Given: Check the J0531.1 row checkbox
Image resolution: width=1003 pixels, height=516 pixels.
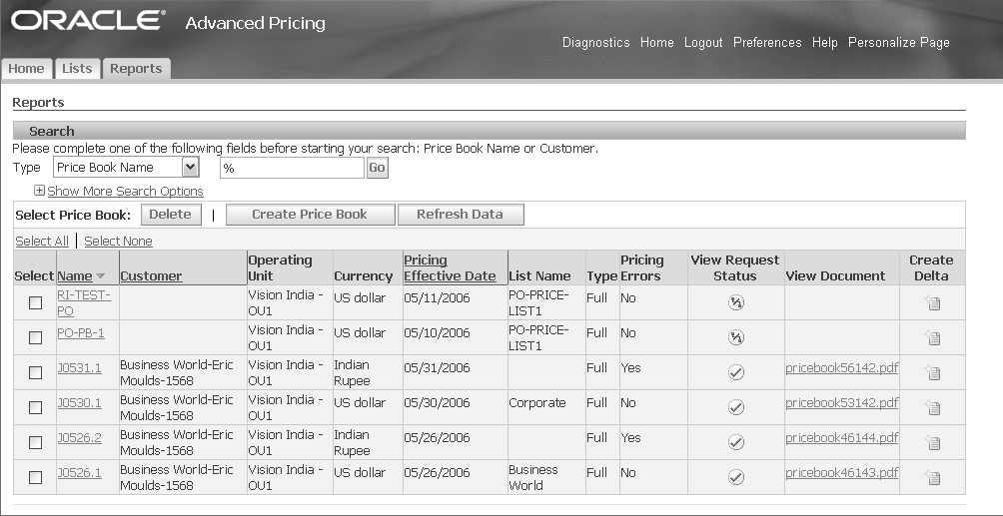Looking at the screenshot, I should (35, 372).
